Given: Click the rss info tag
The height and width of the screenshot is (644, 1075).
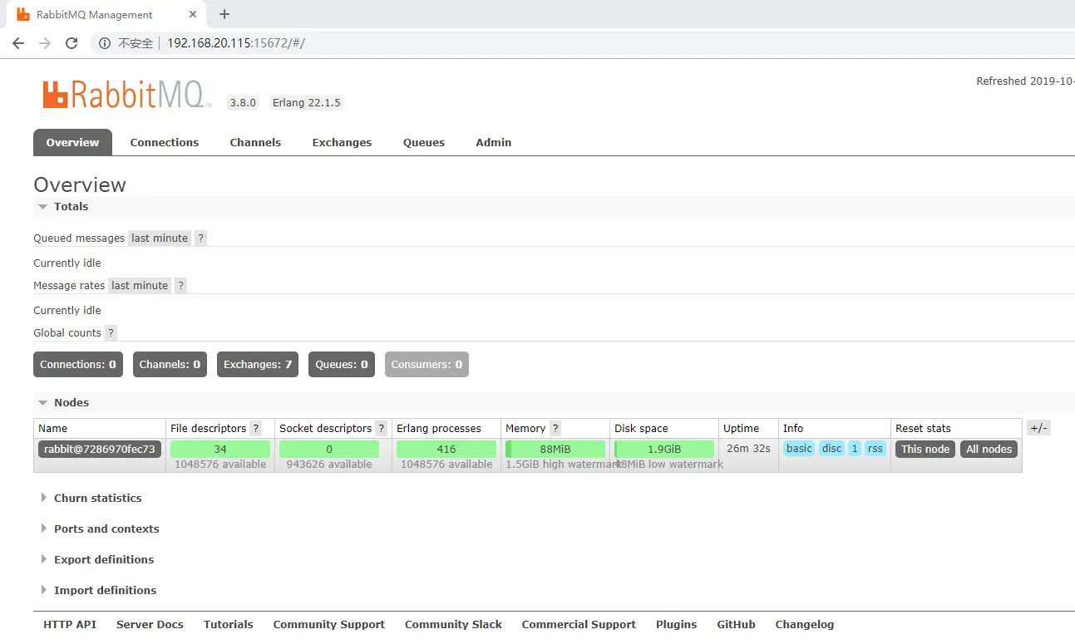Looking at the screenshot, I should click(875, 449).
